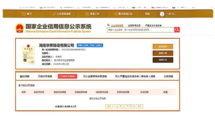Open 首页 in the top navigation

pos(29,14)
